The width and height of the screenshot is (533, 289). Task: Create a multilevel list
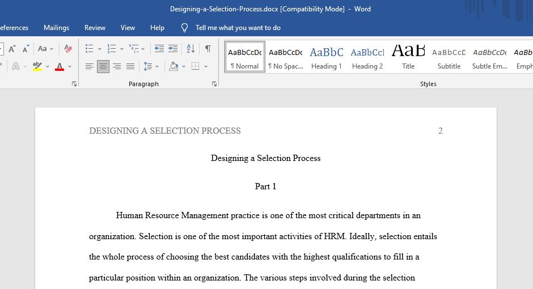click(x=134, y=49)
